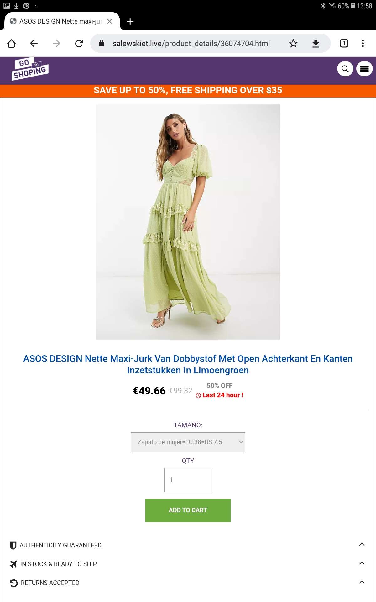
Task: Reload the page with the refresh icon
Action: click(79, 43)
